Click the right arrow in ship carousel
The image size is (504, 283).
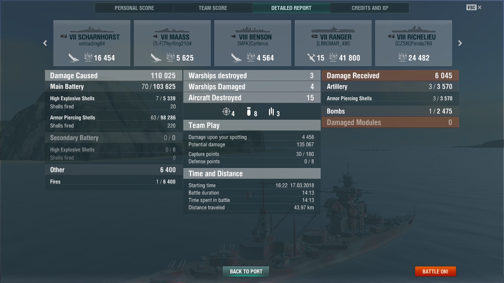coord(460,43)
